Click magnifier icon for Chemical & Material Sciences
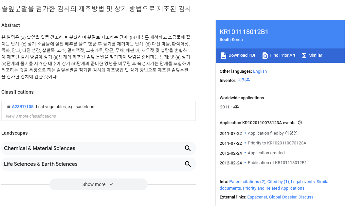The width and height of the screenshot is (347, 207). pos(188,148)
